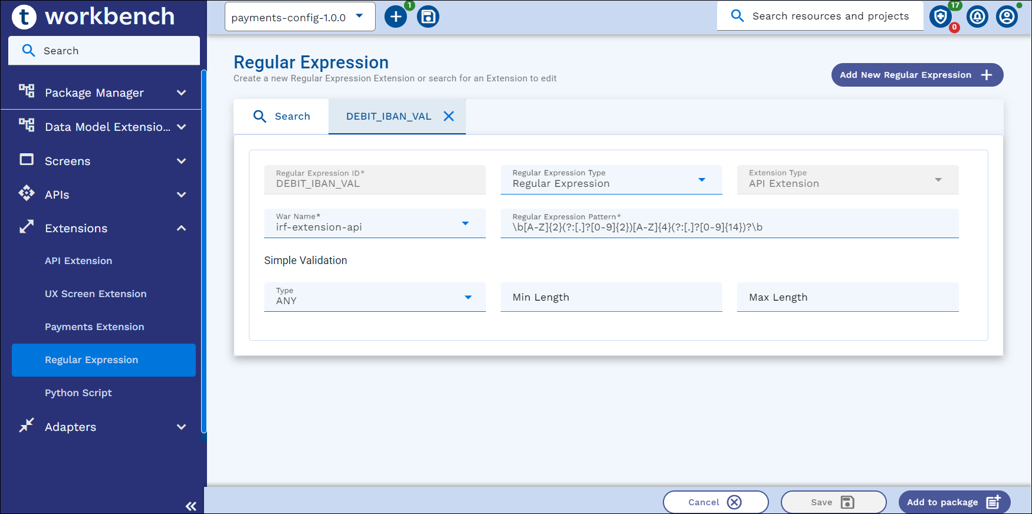Click the blue plus icon in top bar
This screenshot has height=514, width=1032.
pos(396,17)
